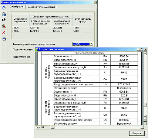Click the horizontal scrollbar right arrow

pyautogui.click(x=142, y=127)
